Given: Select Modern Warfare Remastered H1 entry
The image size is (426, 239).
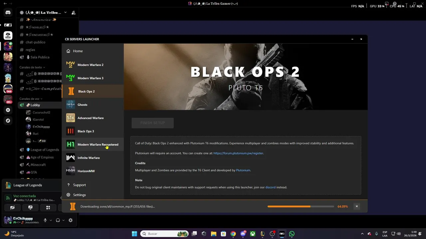Looking at the screenshot, I should point(93,144).
